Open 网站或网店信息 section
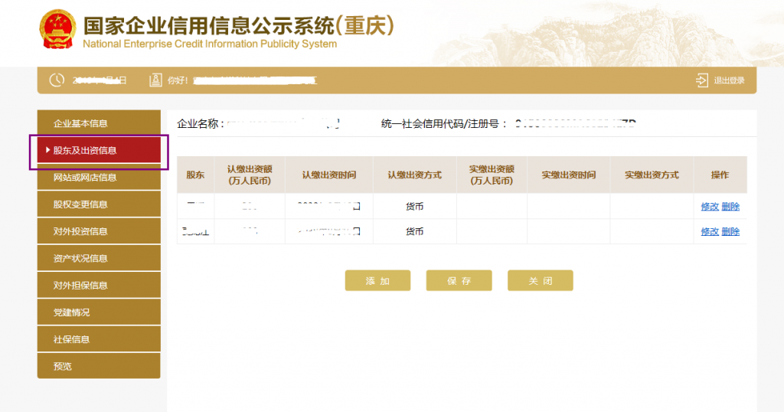Viewport: 784px width, 412px height. pos(99,177)
